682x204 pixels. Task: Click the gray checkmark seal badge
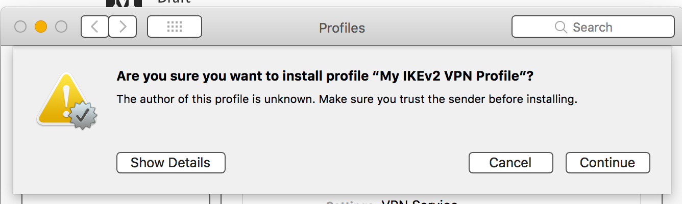[x=81, y=115]
